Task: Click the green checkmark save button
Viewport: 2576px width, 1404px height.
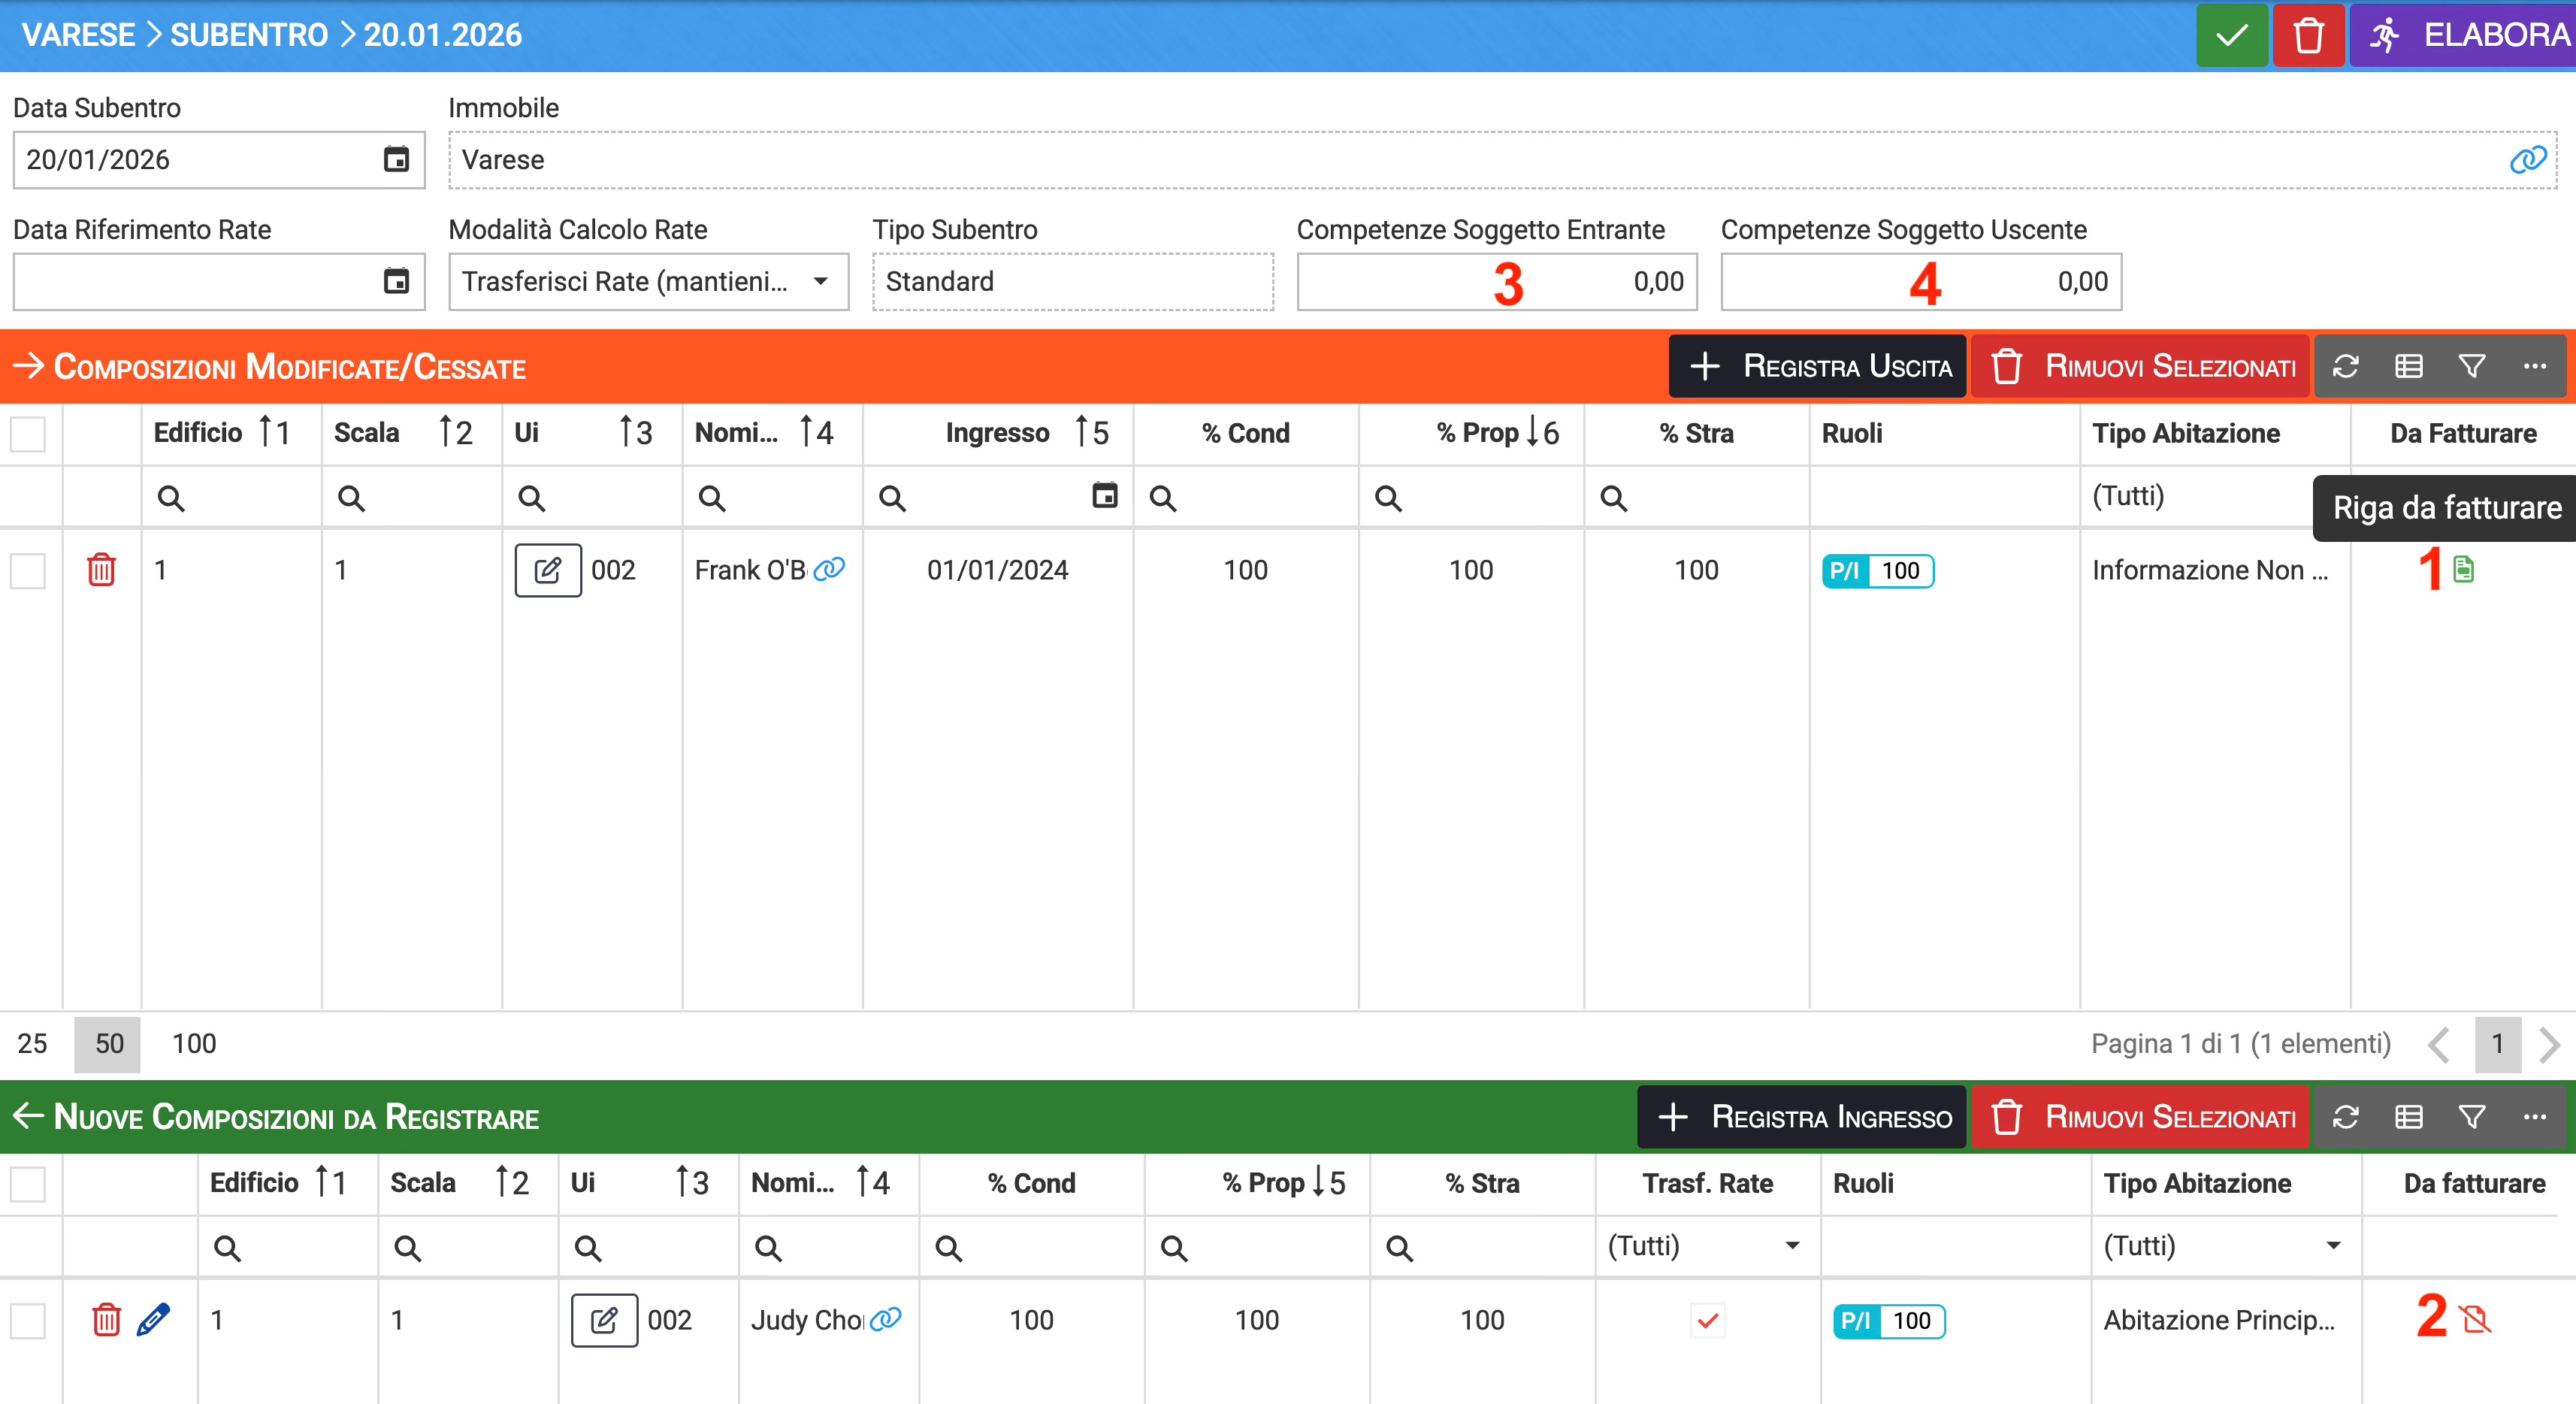Action: click(x=2231, y=36)
